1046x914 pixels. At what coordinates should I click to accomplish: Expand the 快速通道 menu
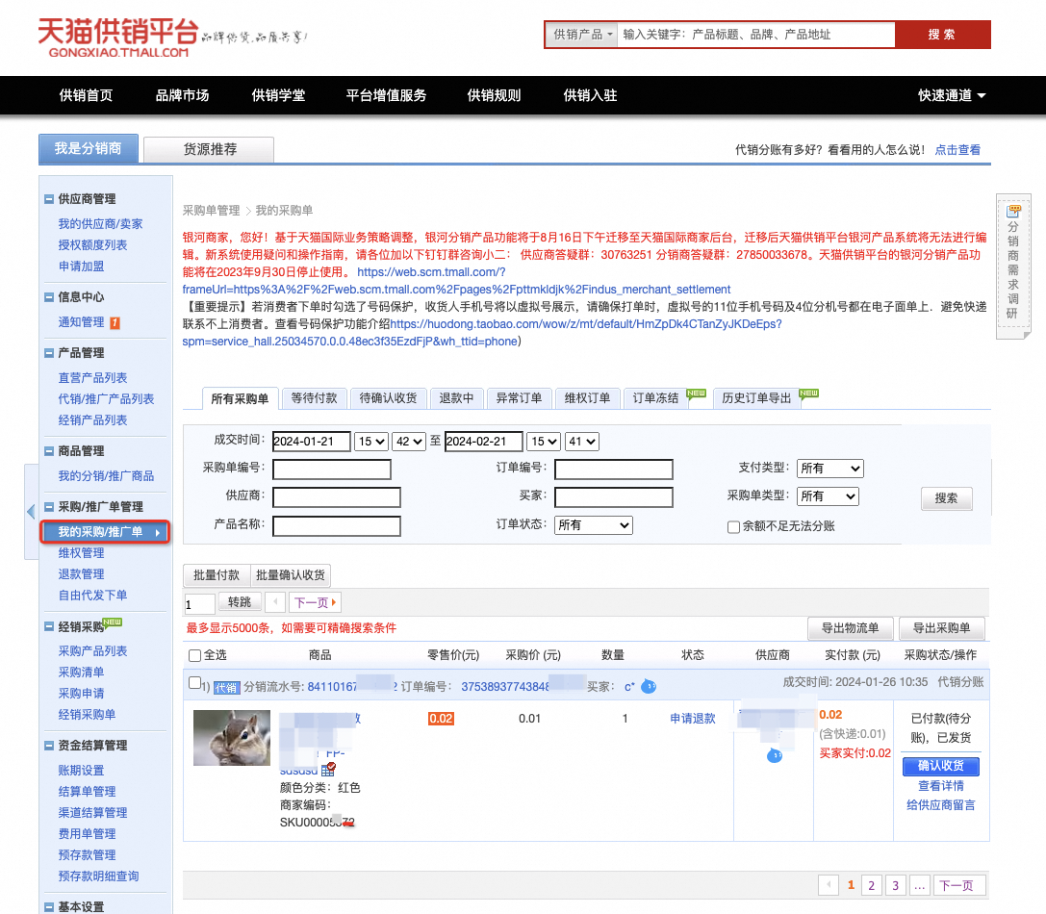952,95
